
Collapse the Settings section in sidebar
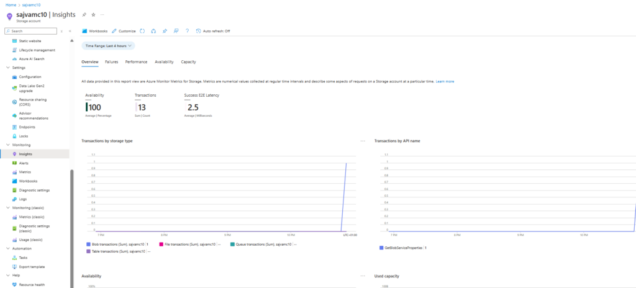point(7,68)
